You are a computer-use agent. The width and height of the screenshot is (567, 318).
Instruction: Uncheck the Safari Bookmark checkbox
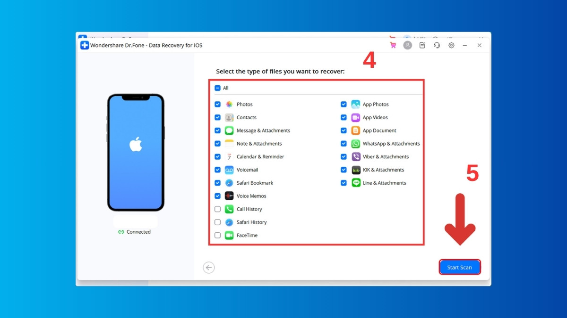tap(217, 183)
